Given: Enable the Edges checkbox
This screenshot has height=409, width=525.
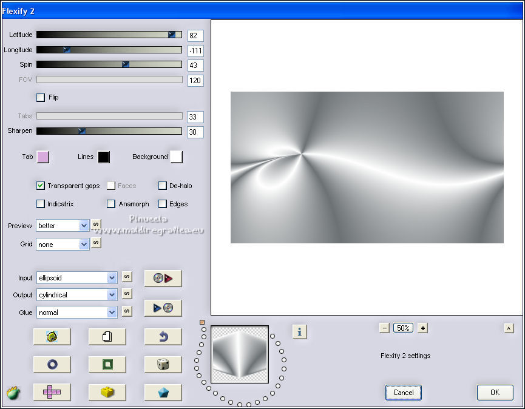Looking at the screenshot, I should coord(163,203).
